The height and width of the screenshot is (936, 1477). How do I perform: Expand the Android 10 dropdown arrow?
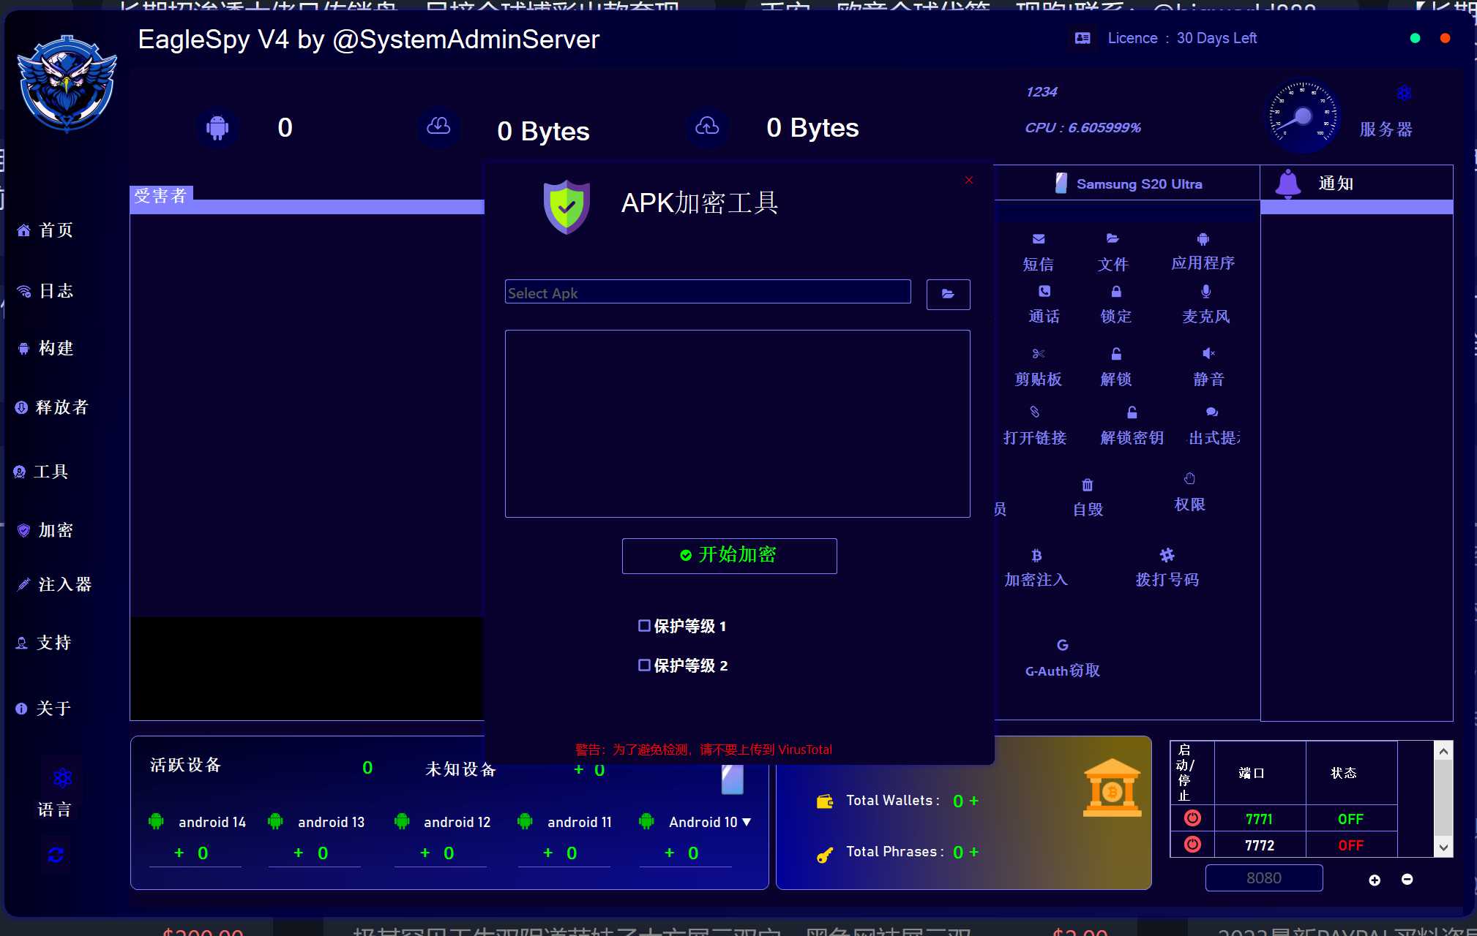coord(747,822)
